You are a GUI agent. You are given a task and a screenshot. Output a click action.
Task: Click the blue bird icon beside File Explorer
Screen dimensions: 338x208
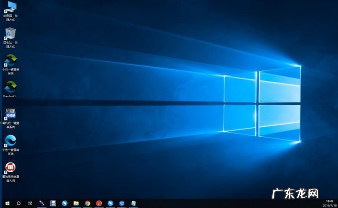coord(65,203)
